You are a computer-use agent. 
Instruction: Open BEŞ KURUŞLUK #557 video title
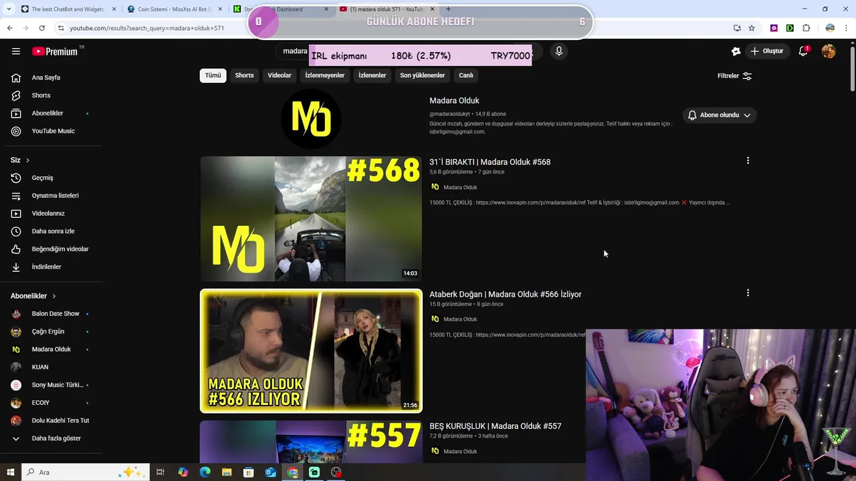pos(495,426)
